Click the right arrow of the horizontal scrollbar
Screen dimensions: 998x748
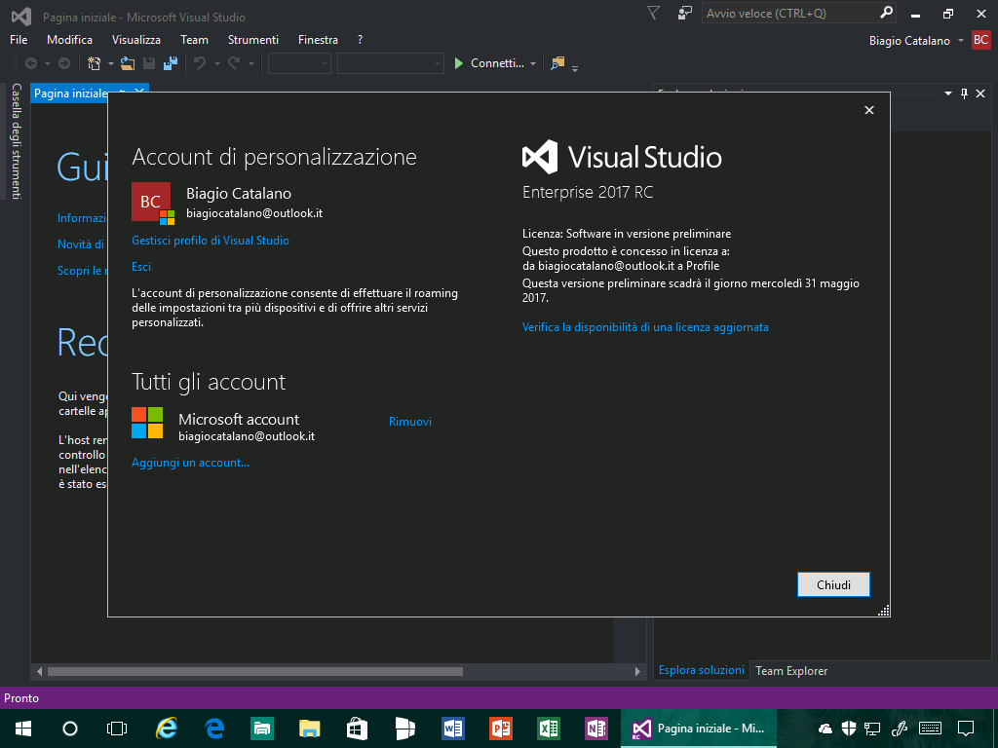[x=637, y=671]
